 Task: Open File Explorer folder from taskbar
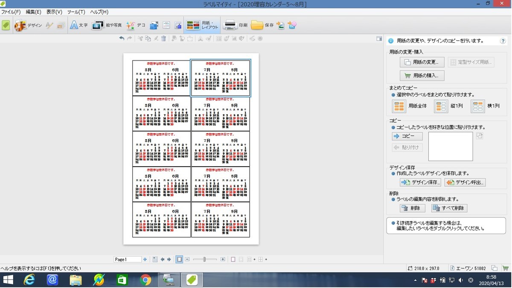76,280
